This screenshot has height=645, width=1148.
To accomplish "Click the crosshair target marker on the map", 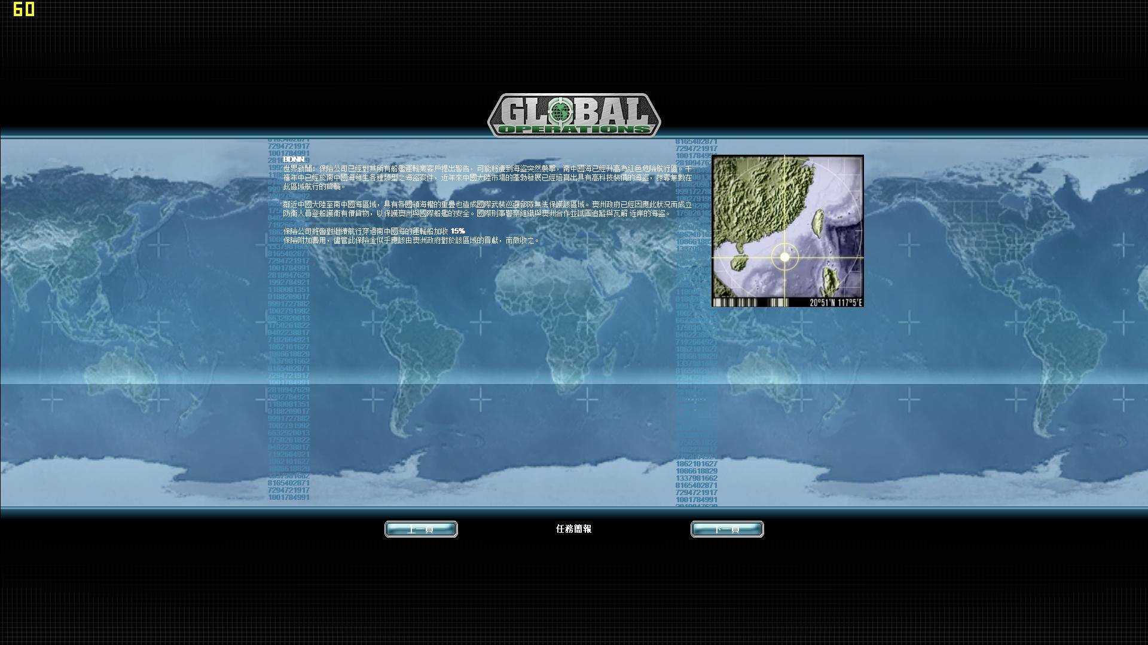I will pos(784,257).
